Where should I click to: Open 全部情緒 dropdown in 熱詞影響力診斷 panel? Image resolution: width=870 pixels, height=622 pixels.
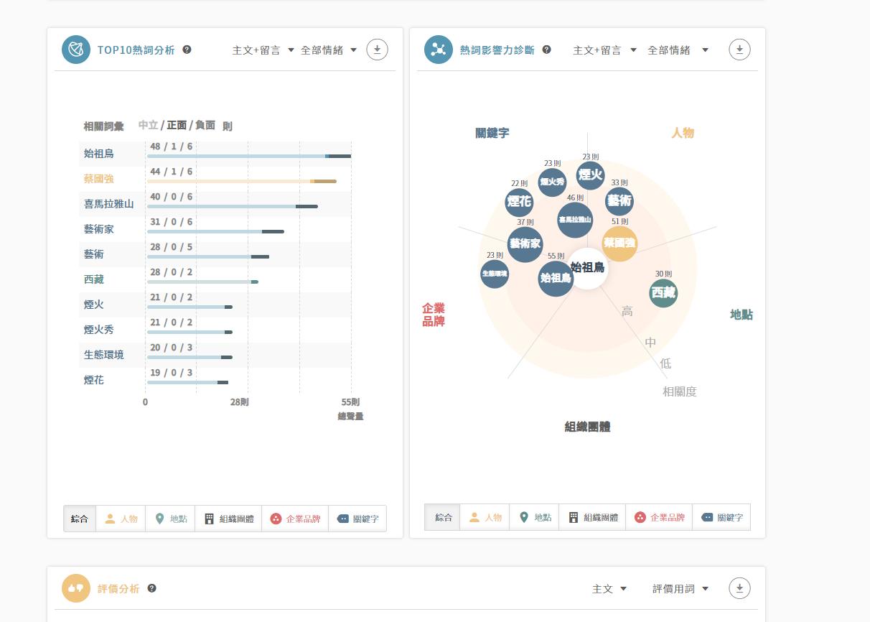(x=678, y=50)
